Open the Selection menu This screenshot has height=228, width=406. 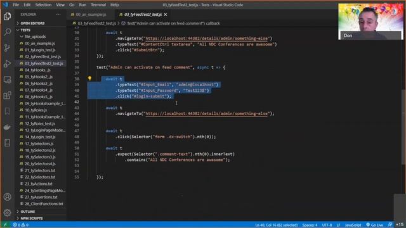(43, 4)
